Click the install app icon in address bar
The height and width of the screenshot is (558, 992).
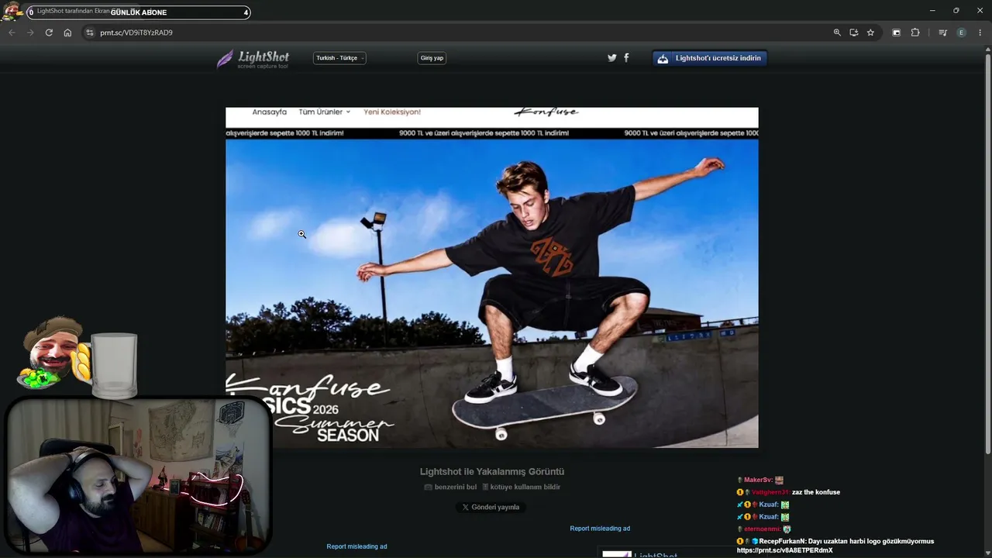(854, 33)
